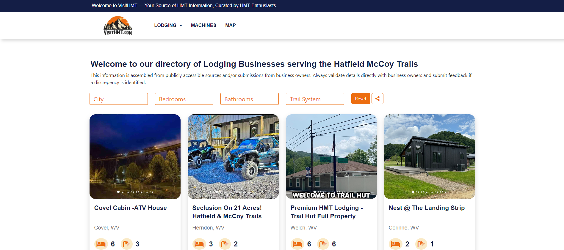Go to the Machines page
This screenshot has width=564, height=250.
pos(203,26)
